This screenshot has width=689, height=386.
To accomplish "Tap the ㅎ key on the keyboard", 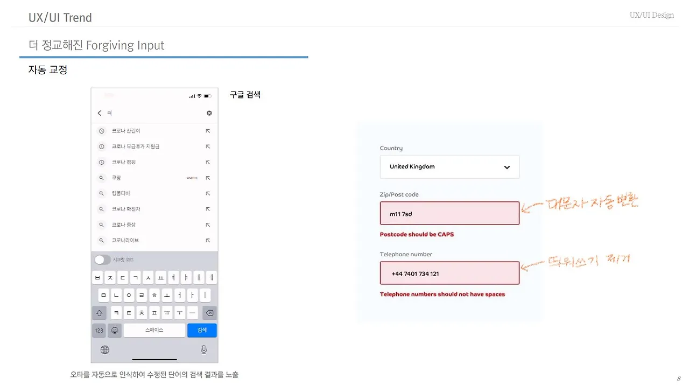I will click(154, 296).
